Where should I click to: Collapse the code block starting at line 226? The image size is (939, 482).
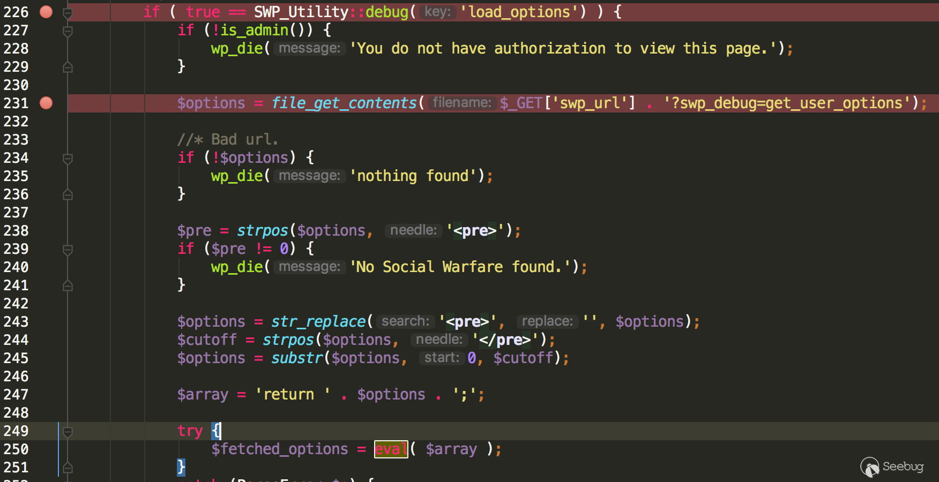68,12
